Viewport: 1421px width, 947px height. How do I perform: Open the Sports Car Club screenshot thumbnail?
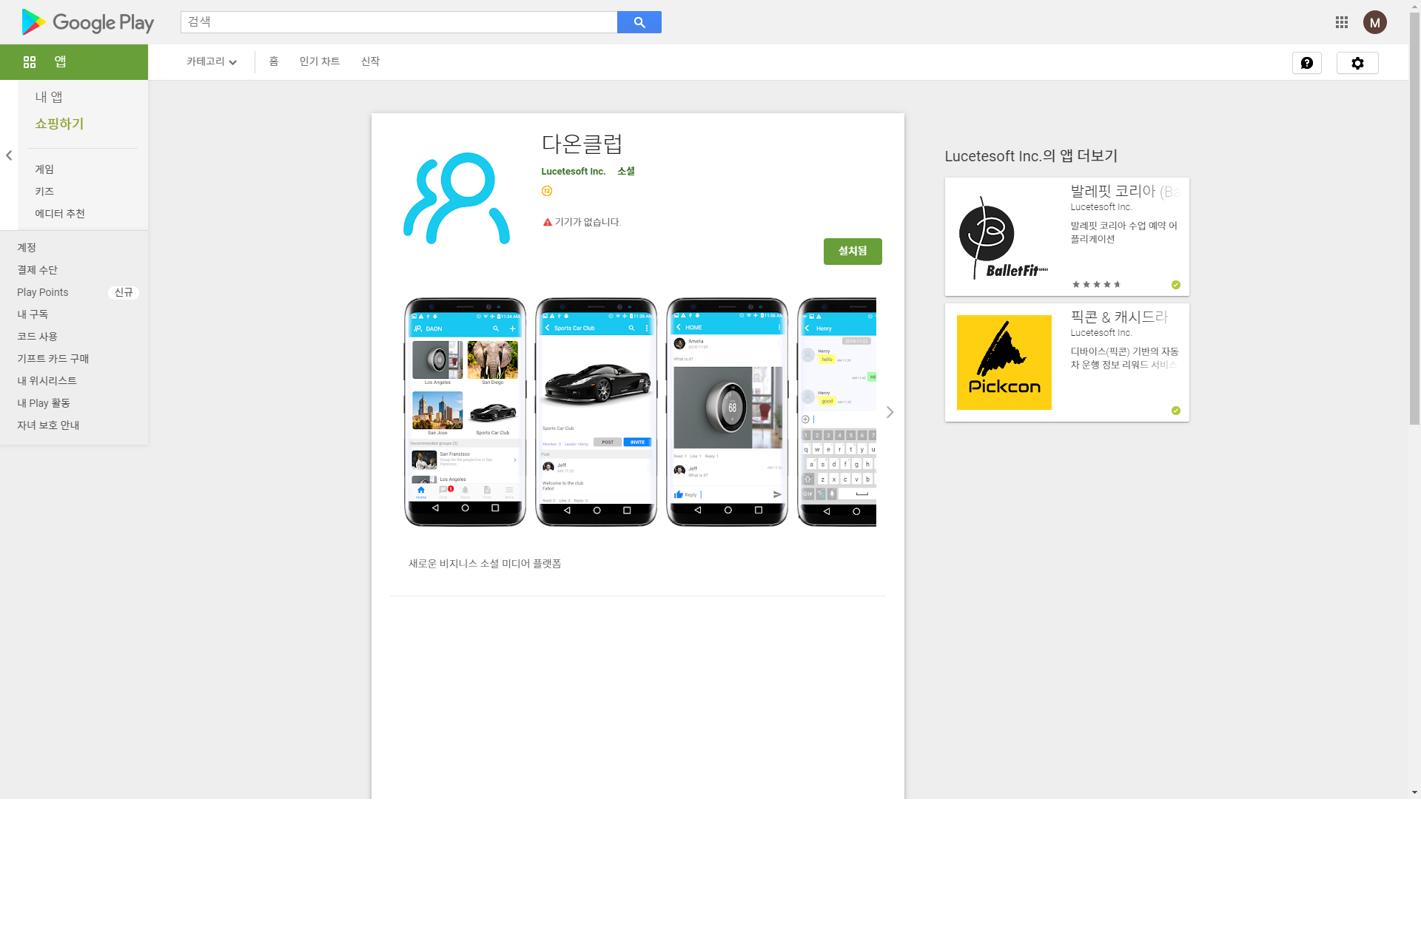coord(596,412)
